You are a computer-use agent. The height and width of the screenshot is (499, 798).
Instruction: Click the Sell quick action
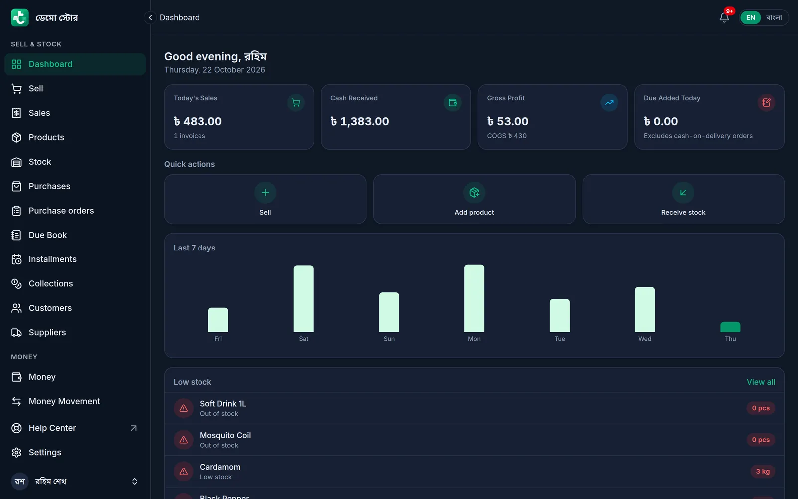265,199
